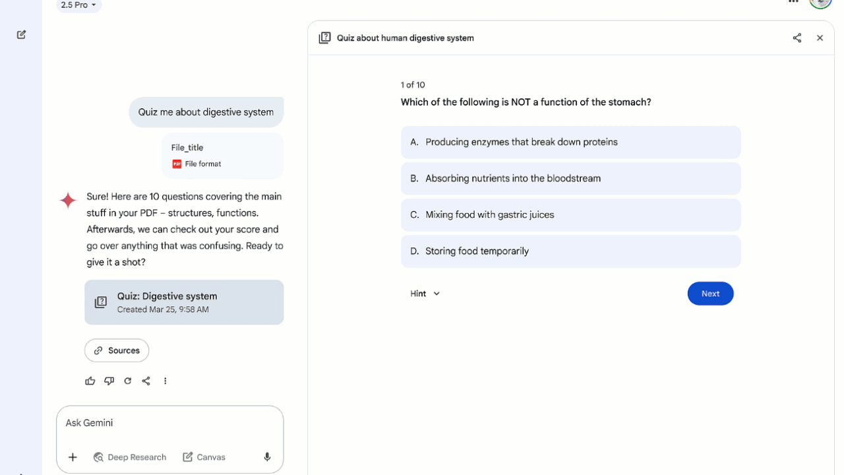Regenerate the Gemini response
Screen dimensions: 844x475
[127, 381]
